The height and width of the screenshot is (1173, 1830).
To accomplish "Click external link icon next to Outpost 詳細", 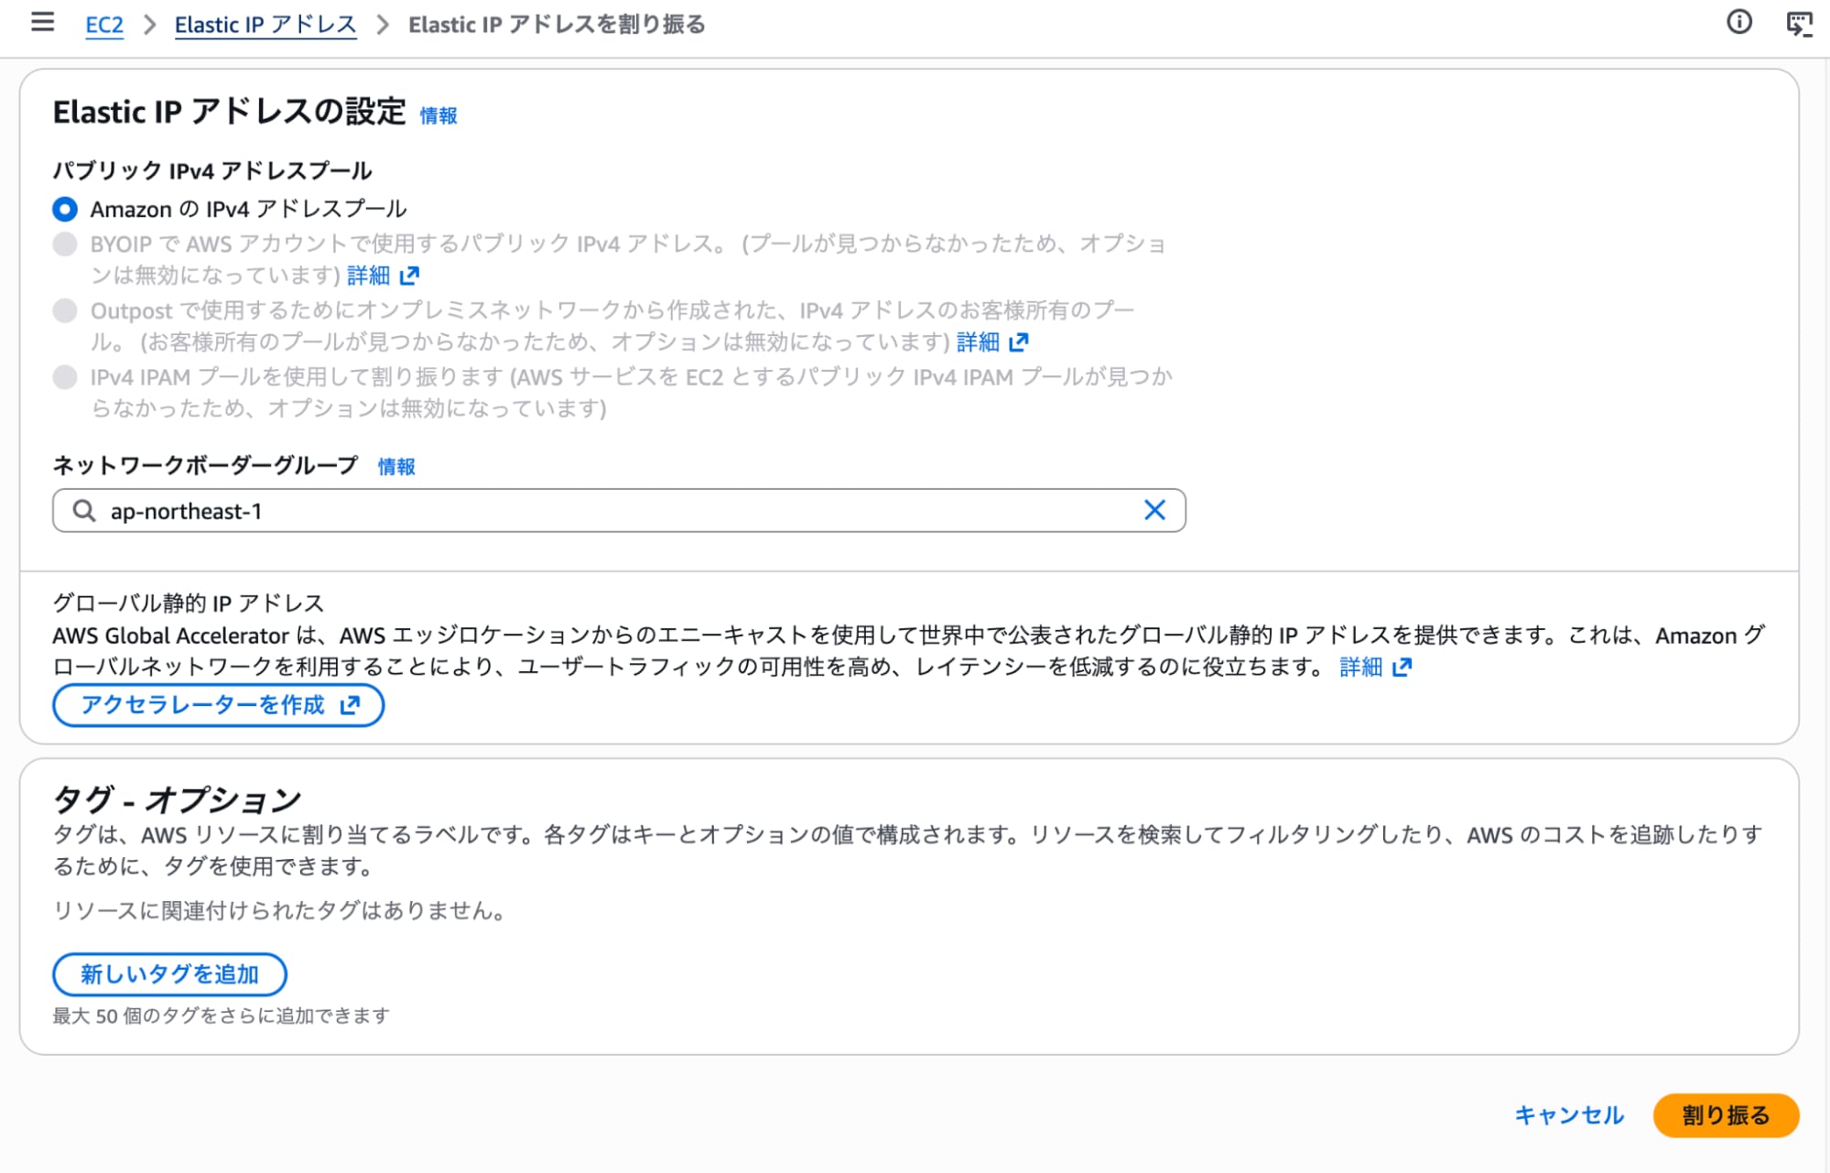I will 1019,342.
